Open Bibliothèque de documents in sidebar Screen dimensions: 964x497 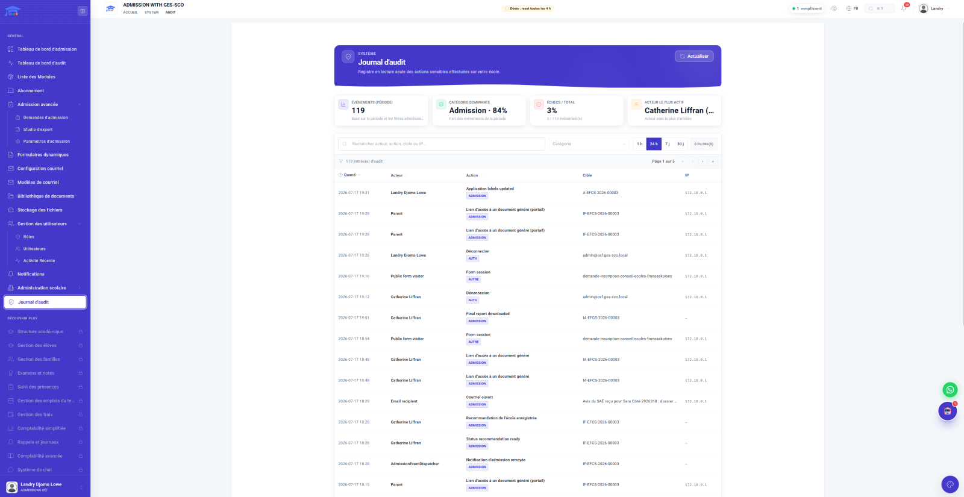click(x=45, y=196)
